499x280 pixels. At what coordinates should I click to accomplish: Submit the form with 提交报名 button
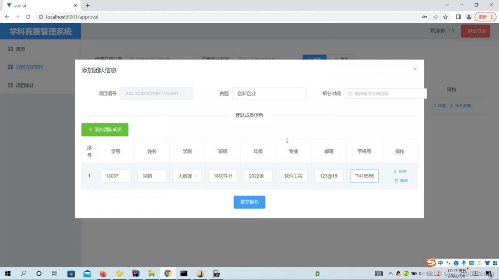coord(249,202)
